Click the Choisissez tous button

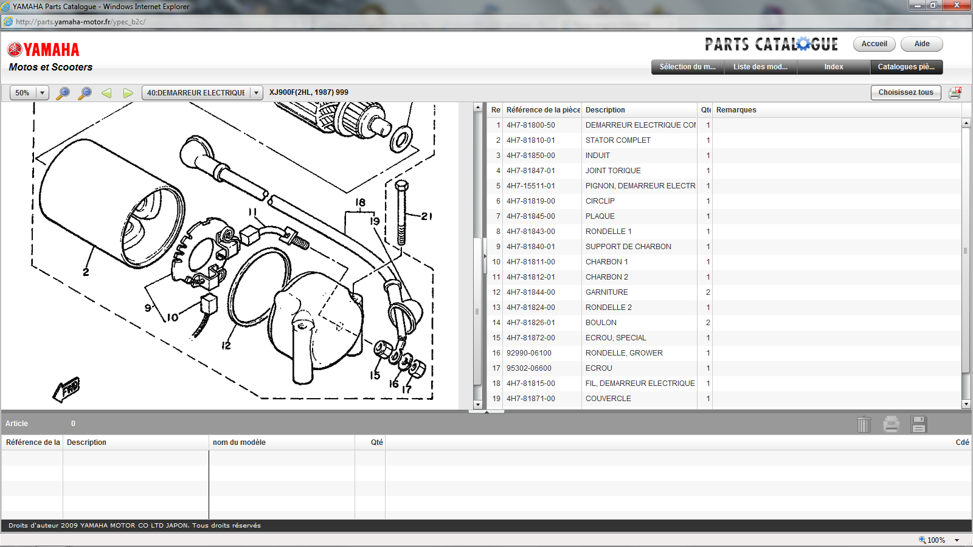pyautogui.click(x=905, y=92)
